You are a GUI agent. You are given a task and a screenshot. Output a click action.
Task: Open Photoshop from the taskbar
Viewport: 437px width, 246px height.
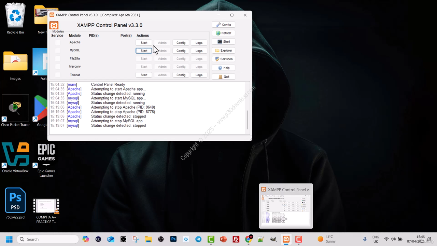(173, 239)
